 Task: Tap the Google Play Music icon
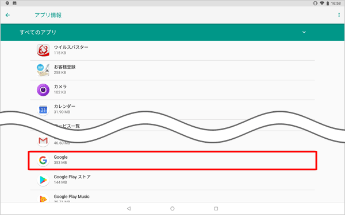tap(43, 198)
